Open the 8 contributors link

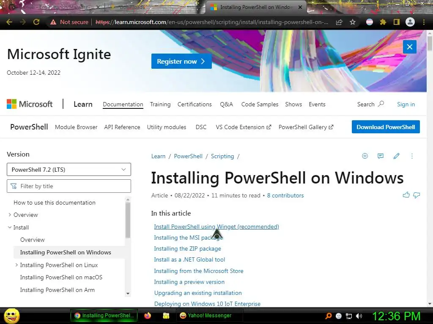click(285, 195)
